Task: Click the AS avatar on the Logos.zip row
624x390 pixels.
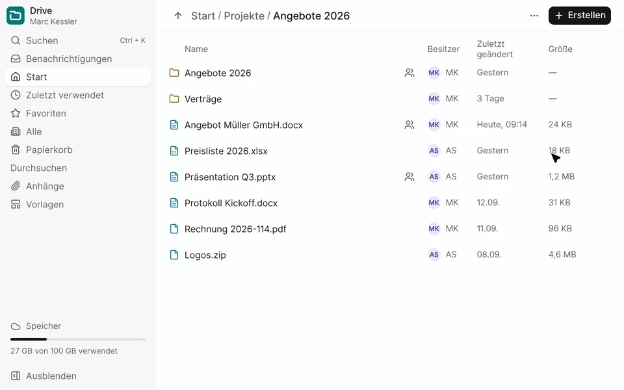Action: pyautogui.click(x=434, y=255)
